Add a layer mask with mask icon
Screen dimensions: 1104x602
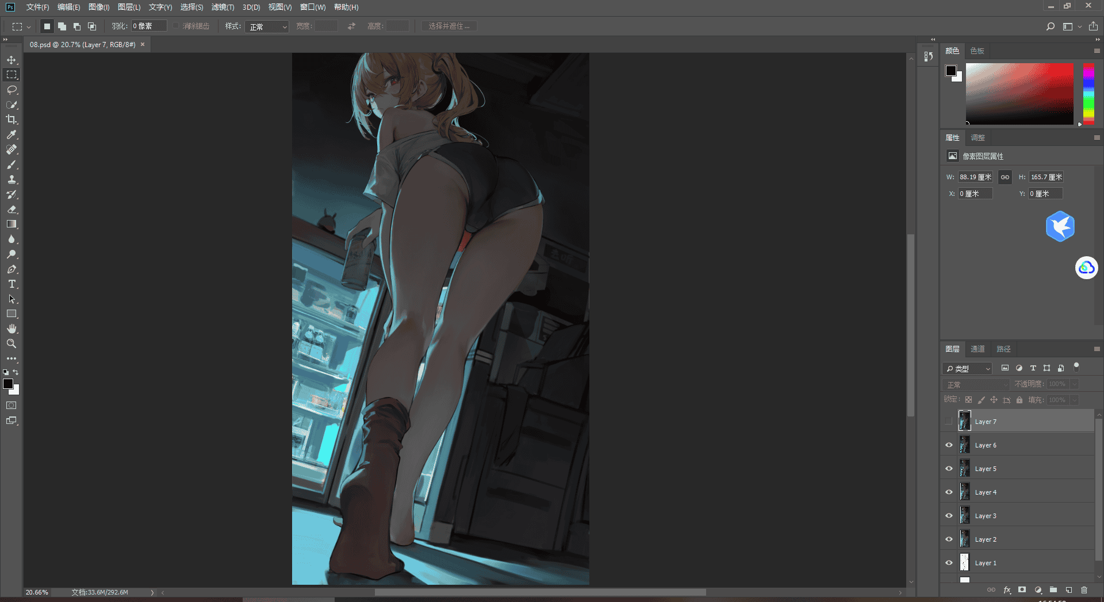pos(1022,590)
